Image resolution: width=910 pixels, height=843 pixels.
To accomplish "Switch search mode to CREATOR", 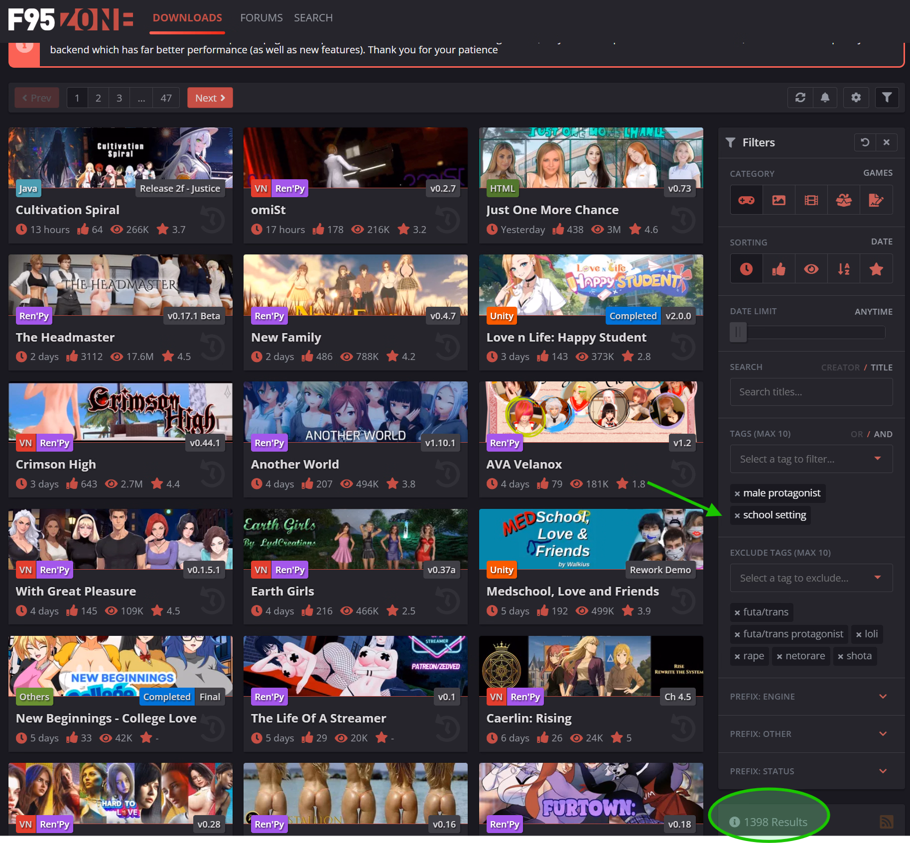I will point(840,367).
